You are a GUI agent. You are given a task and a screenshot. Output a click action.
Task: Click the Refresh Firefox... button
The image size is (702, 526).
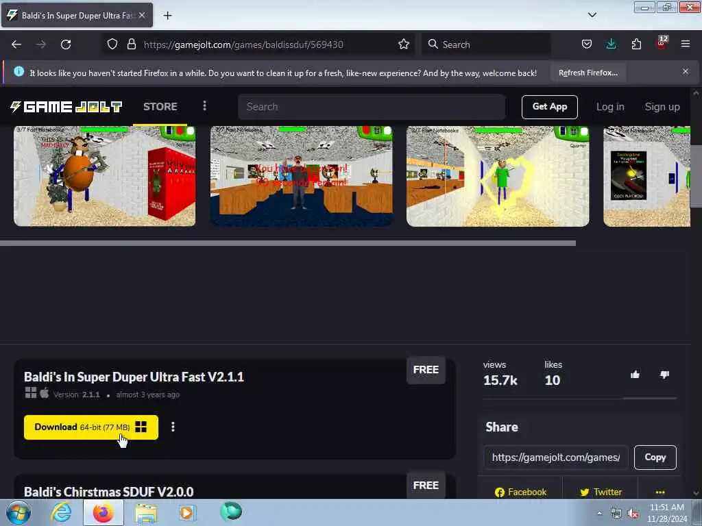[588, 73]
